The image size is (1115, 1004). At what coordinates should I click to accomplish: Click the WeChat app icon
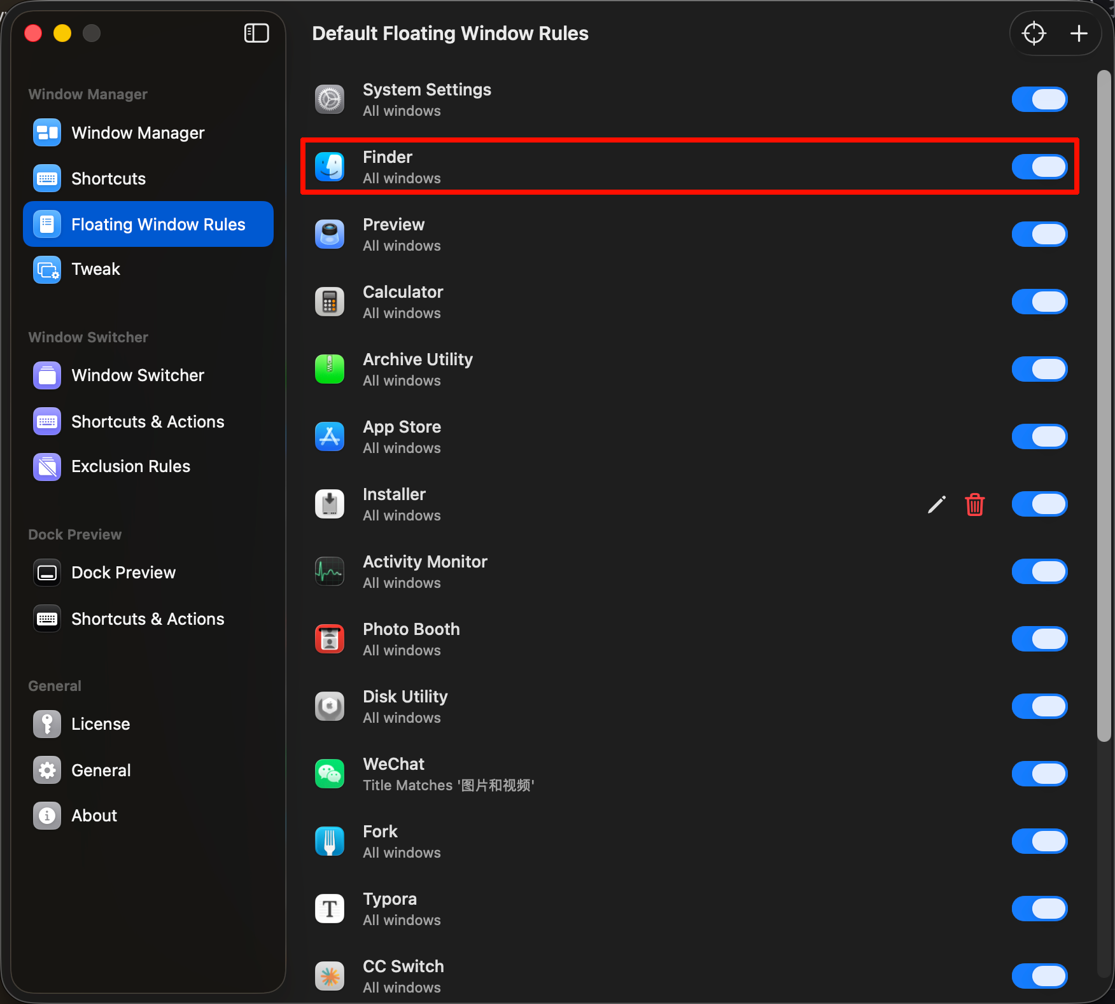[x=330, y=774]
